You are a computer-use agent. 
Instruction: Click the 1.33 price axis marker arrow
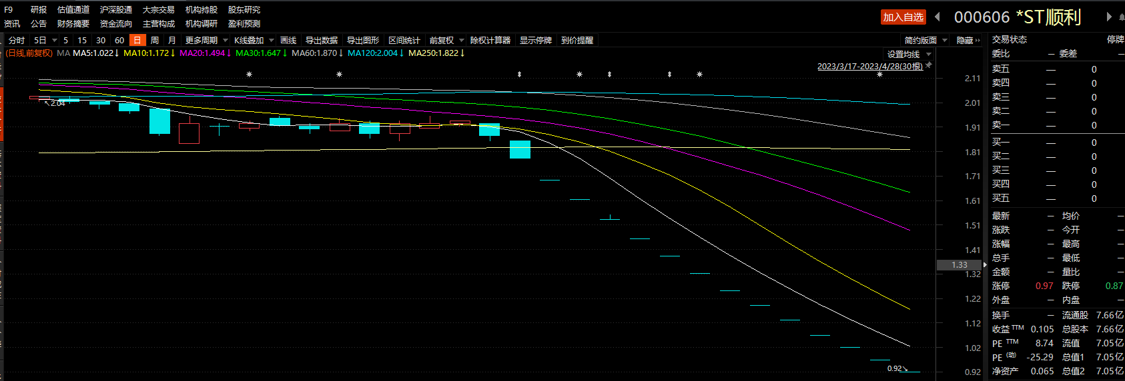(x=985, y=265)
